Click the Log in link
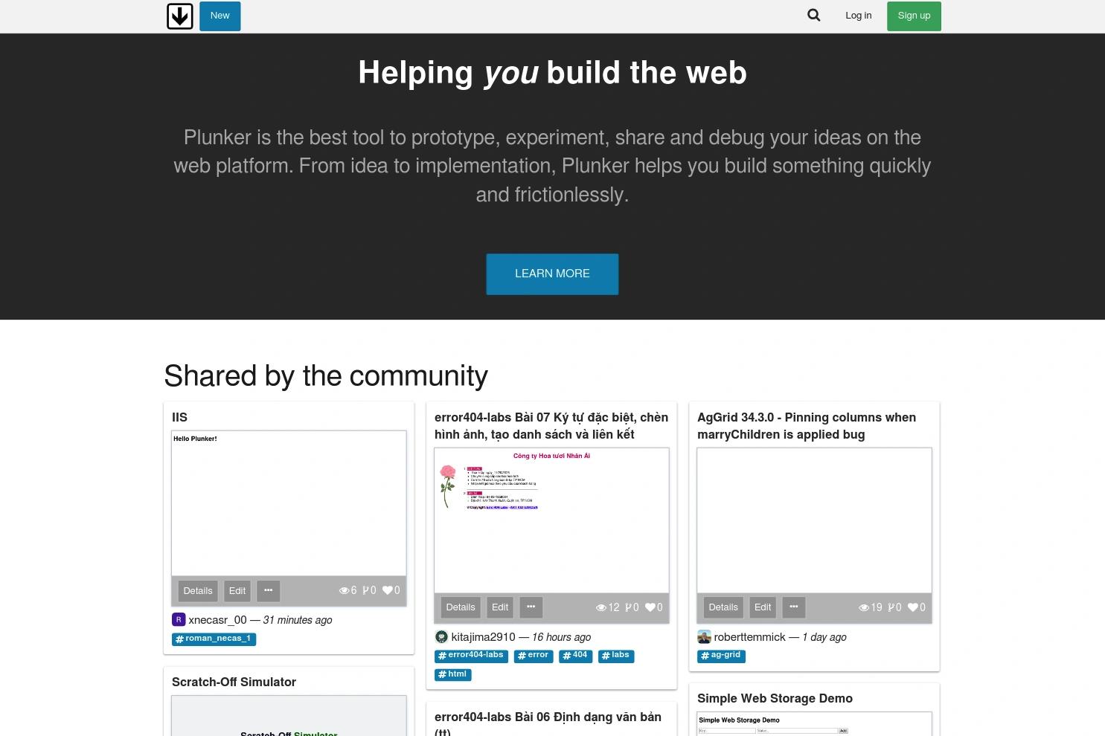 859,16
